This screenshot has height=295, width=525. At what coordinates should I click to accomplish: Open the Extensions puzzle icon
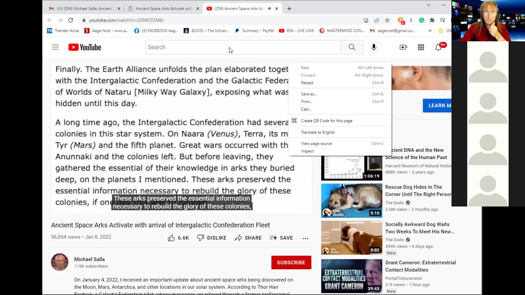click(x=432, y=20)
